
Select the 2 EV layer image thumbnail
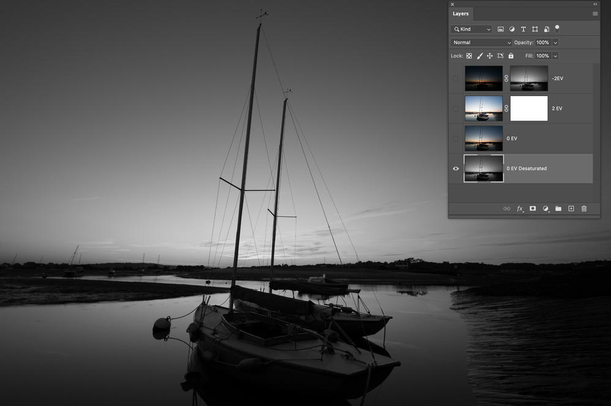tap(484, 108)
